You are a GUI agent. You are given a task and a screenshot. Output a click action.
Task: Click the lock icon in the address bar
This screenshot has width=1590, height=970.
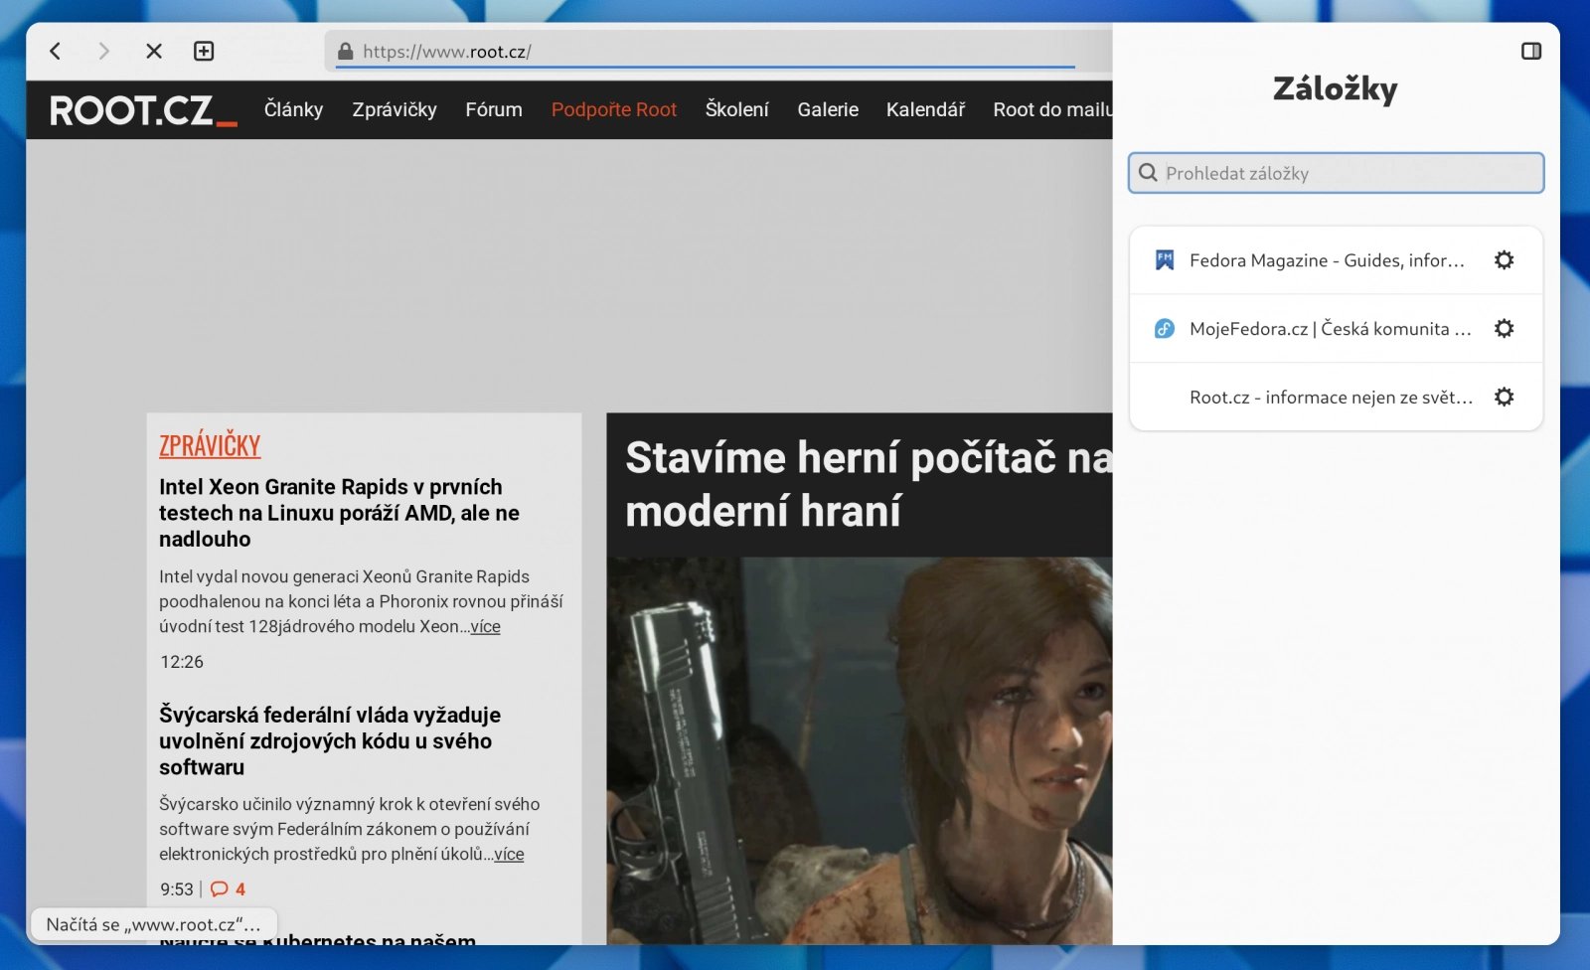pos(345,52)
